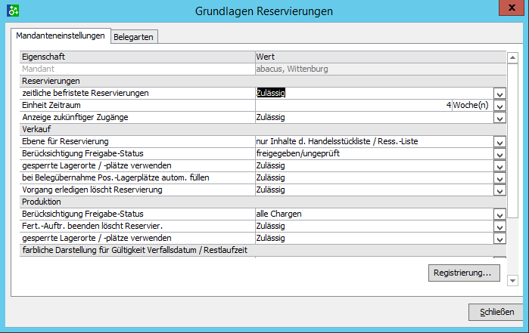529x333 pixels.
Task: Open dropdown for zeitliche befristete Reservierungen
Action: click(x=499, y=94)
